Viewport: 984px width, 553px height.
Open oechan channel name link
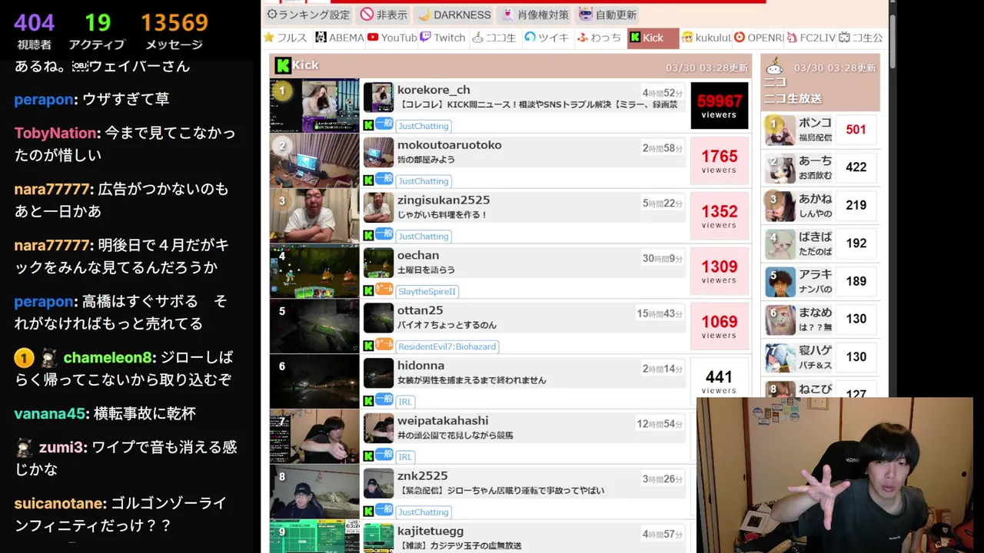pos(418,256)
